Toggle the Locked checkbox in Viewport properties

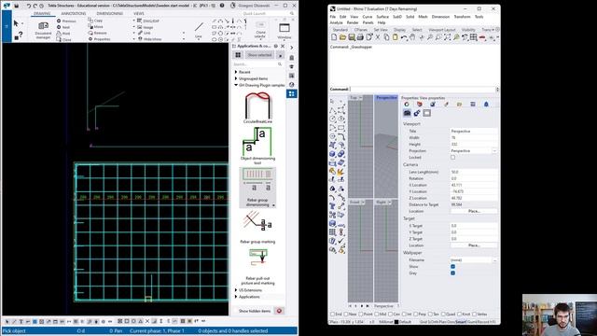point(452,158)
